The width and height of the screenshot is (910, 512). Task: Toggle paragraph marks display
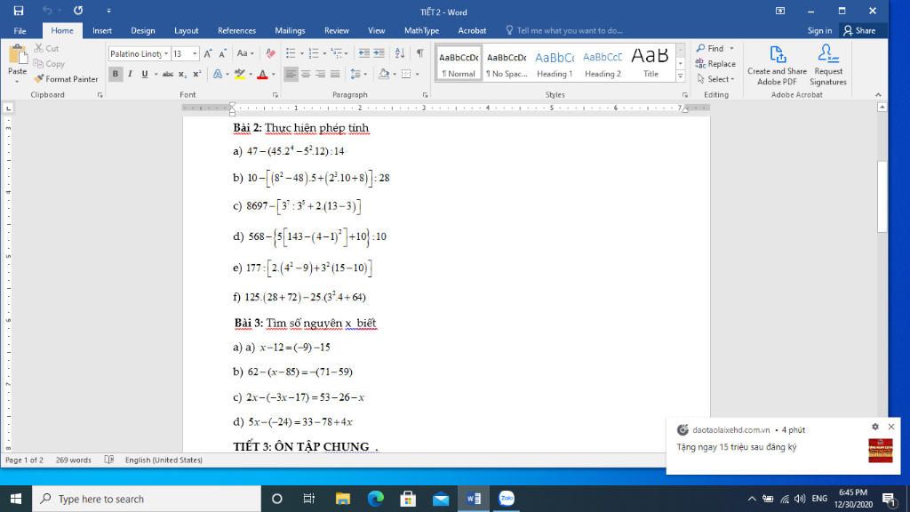tap(419, 53)
